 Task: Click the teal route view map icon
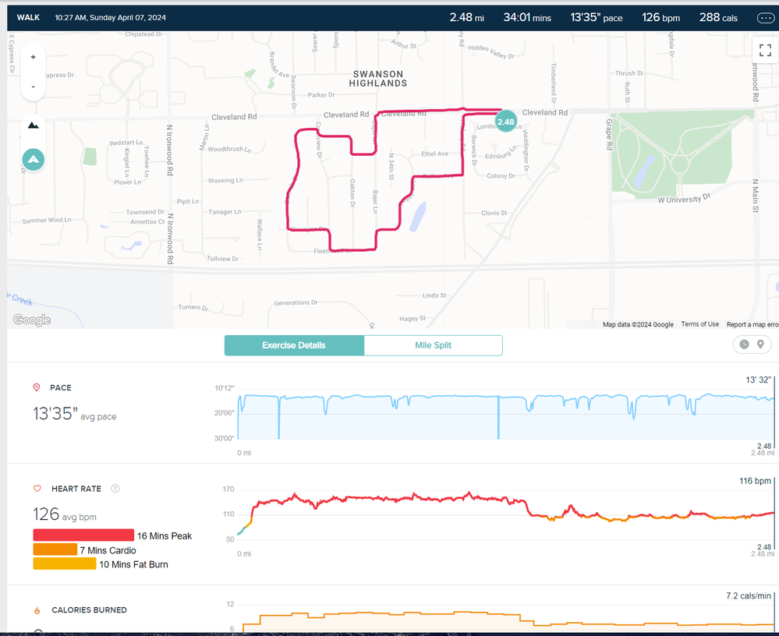tap(33, 161)
